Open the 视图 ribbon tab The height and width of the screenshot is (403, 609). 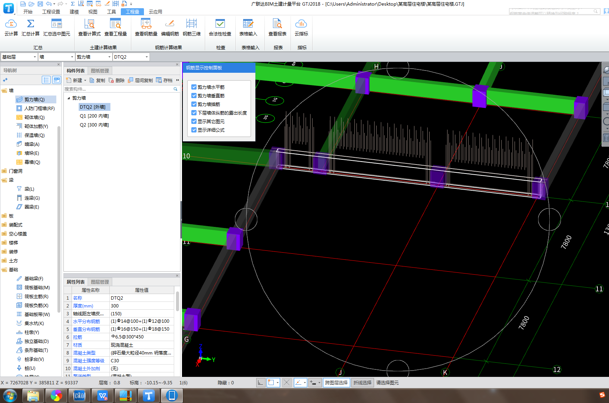93,12
